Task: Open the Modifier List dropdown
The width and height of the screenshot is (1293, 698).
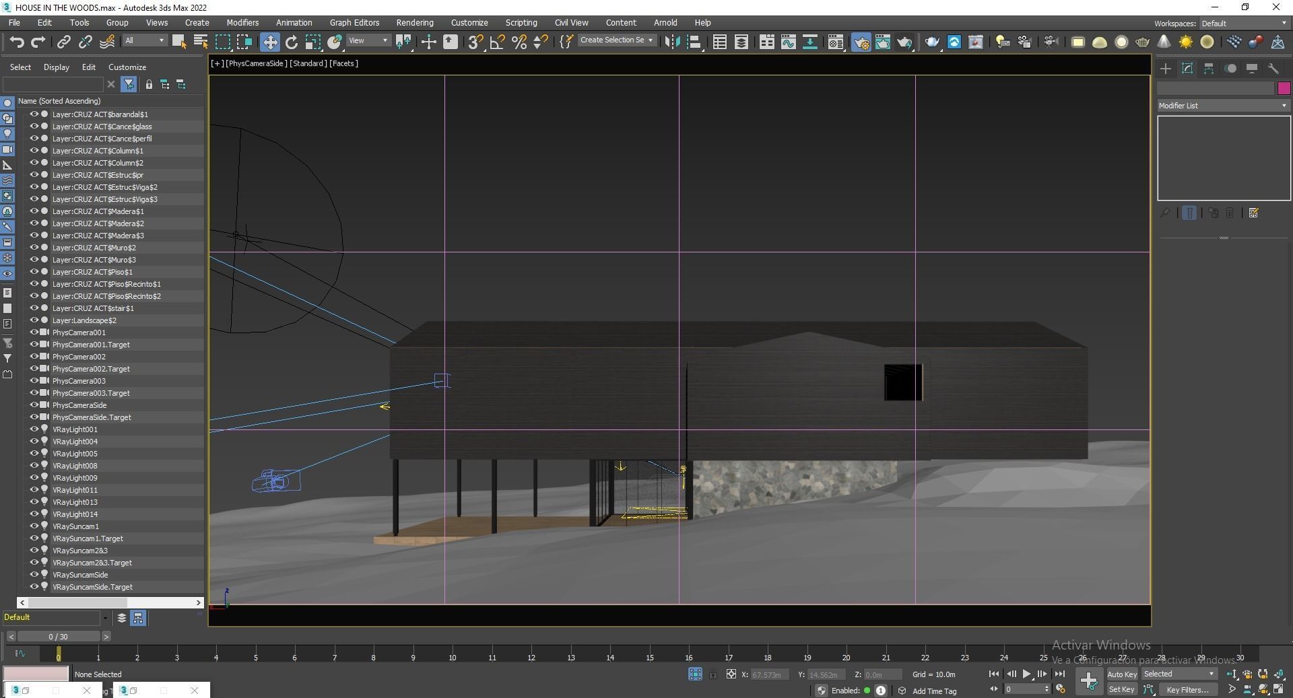Action: click(1223, 106)
